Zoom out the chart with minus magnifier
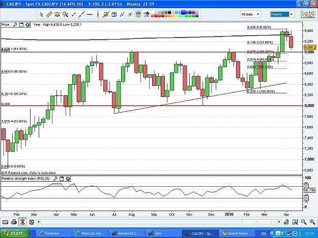Viewport: 318px width, 238px height. coord(304,222)
